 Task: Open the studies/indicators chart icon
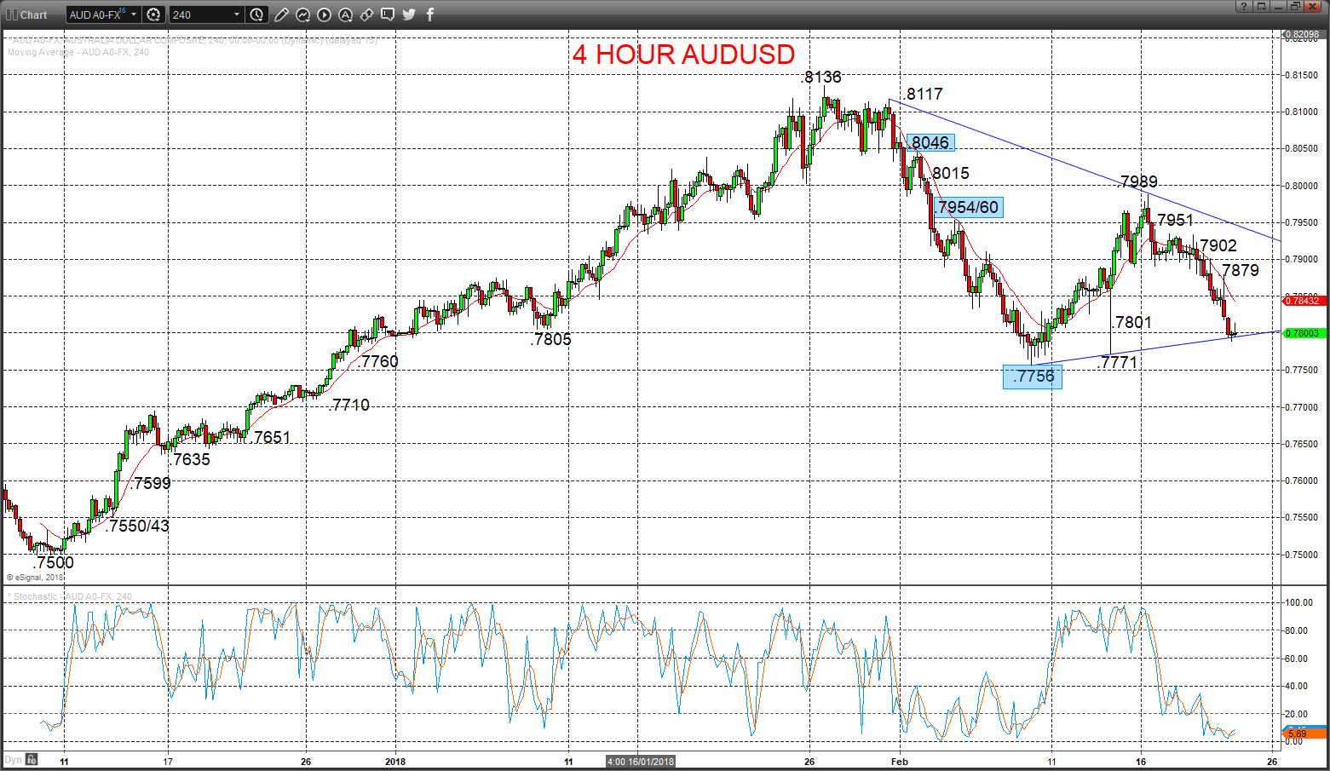tap(302, 14)
